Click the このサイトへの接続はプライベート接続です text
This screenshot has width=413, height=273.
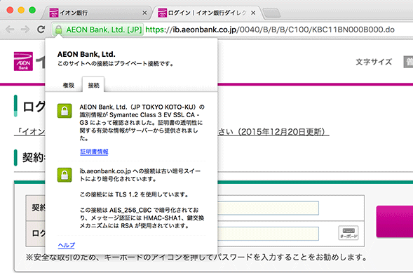point(116,64)
